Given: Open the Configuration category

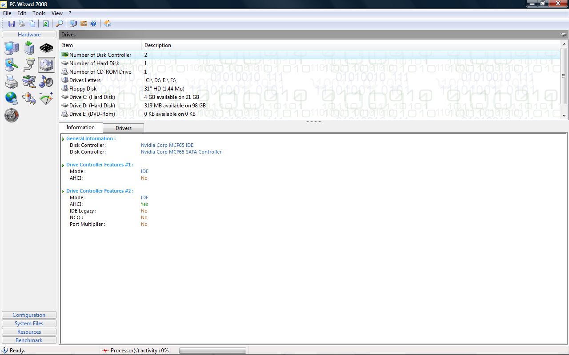Looking at the screenshot, I should 29,315.
